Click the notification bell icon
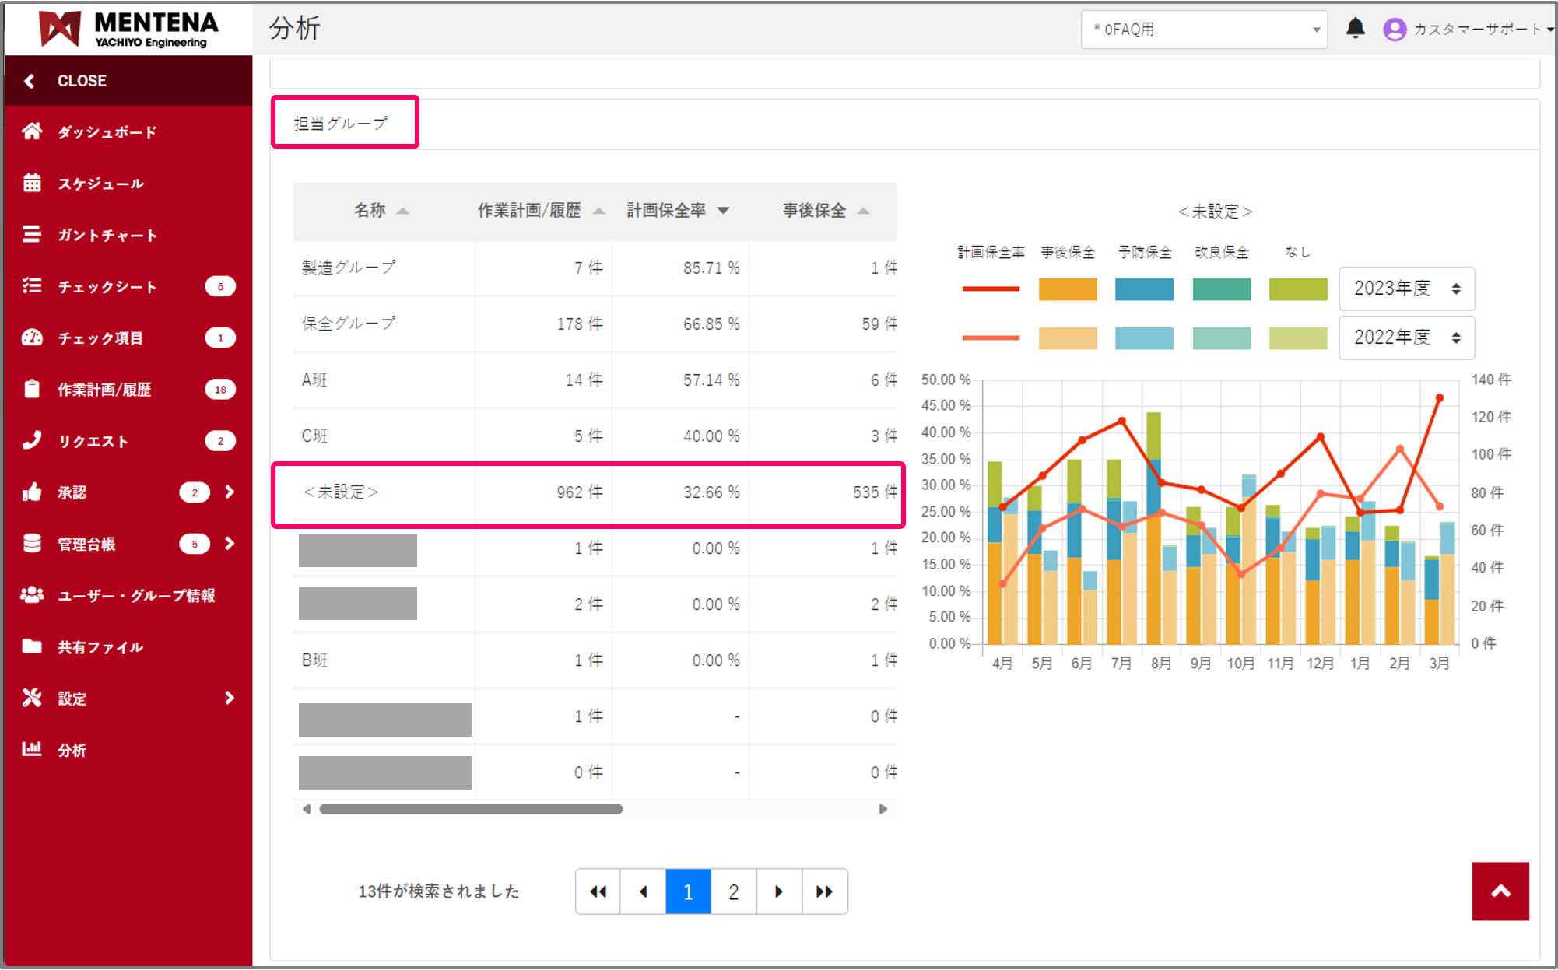Image resolution: width=1558 pixels, height=970 pixels. [x=1355, y=29]
